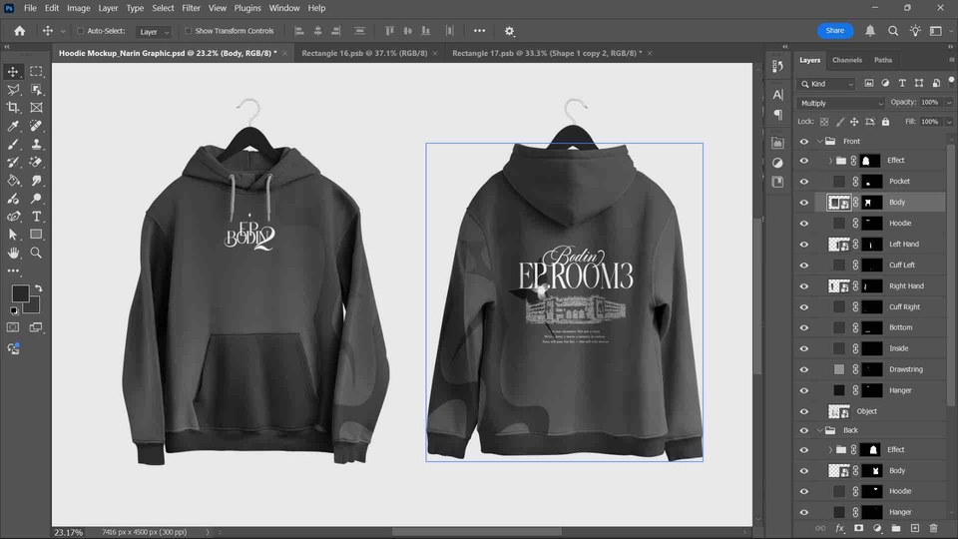Click the layer style fx icon

[x=839, y=528]
